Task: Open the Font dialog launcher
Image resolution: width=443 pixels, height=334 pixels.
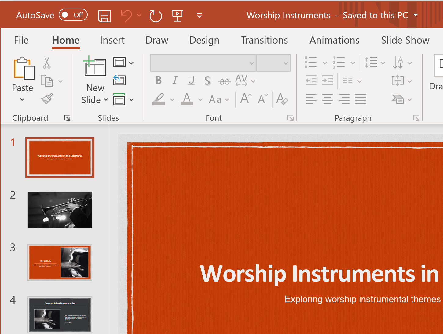Action: coord(290,118)
